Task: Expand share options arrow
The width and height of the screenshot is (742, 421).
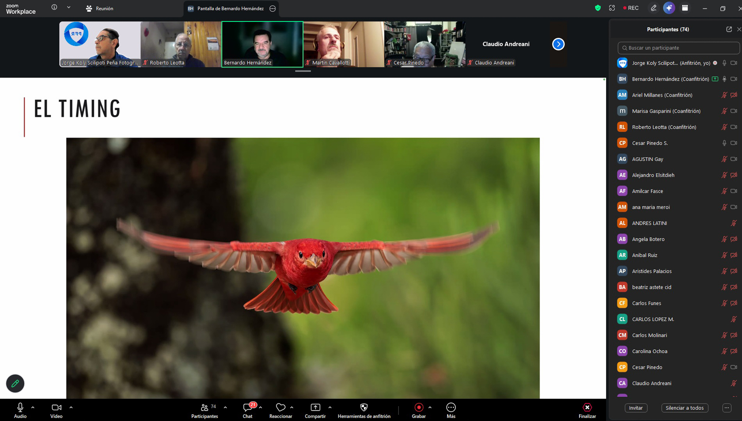Action: click(x=330, y=407)
